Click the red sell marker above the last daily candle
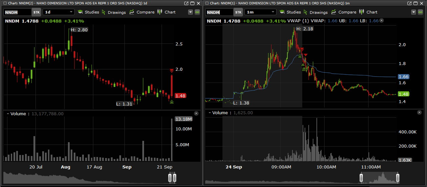This screenshot has height=187, width=427. pyautogui.click(x=172, y=70)
